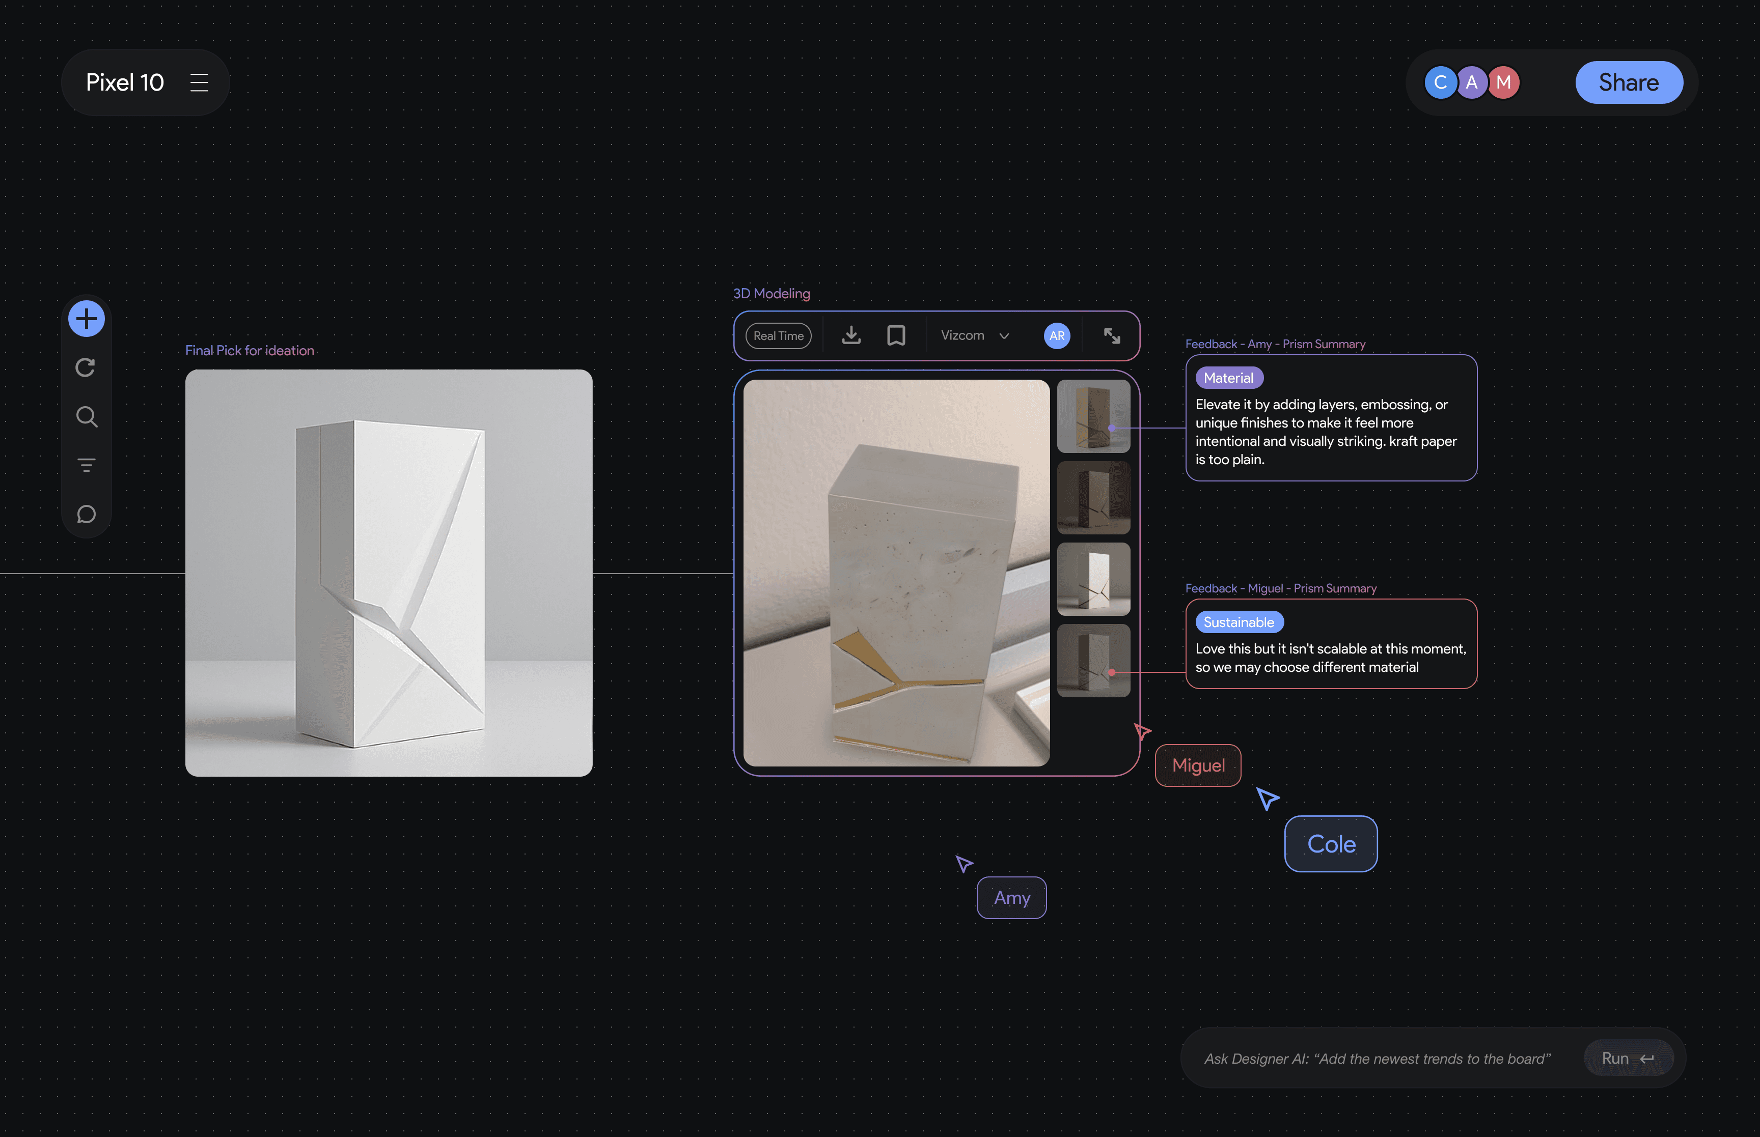Click the blue plus add button
Image resolution: width=1760 pixels, height=1137 pixels.
pos(87,319)
